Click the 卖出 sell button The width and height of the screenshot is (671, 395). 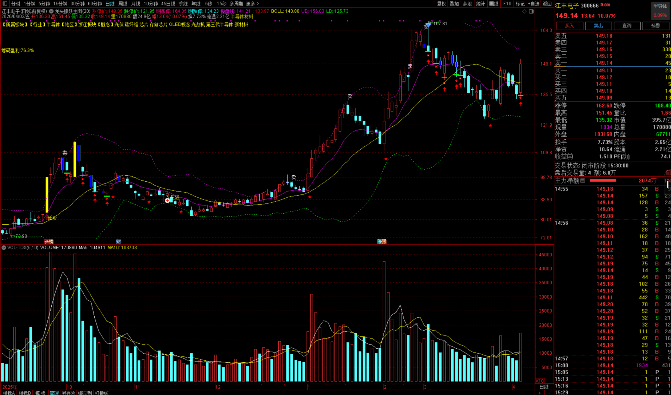(598, 26)
